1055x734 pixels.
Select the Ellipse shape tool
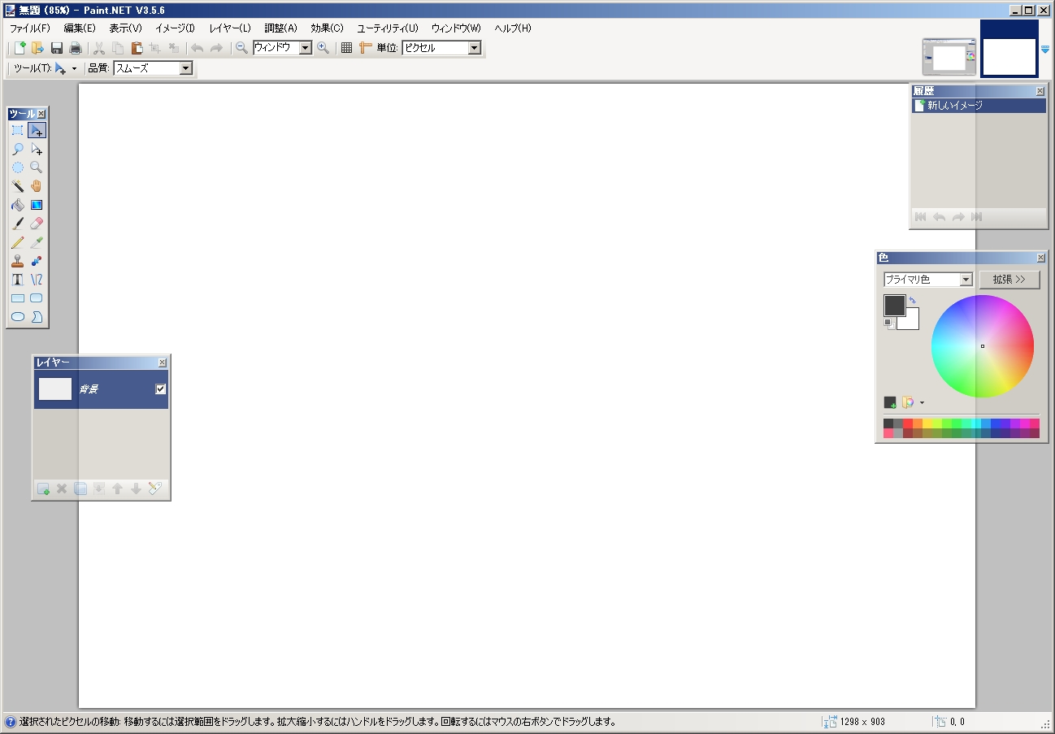coord(17,317)
